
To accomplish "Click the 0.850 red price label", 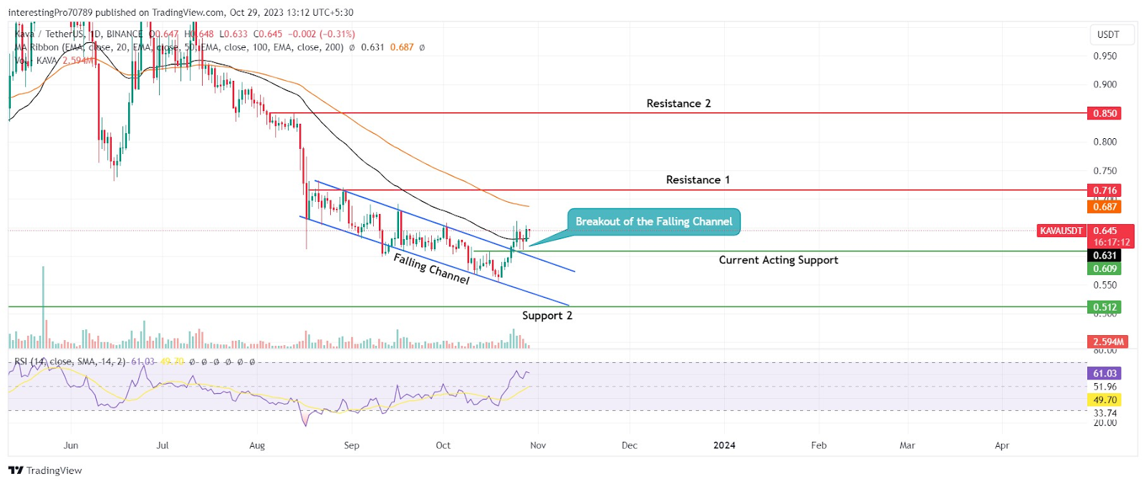I will tap(1104, 113).
